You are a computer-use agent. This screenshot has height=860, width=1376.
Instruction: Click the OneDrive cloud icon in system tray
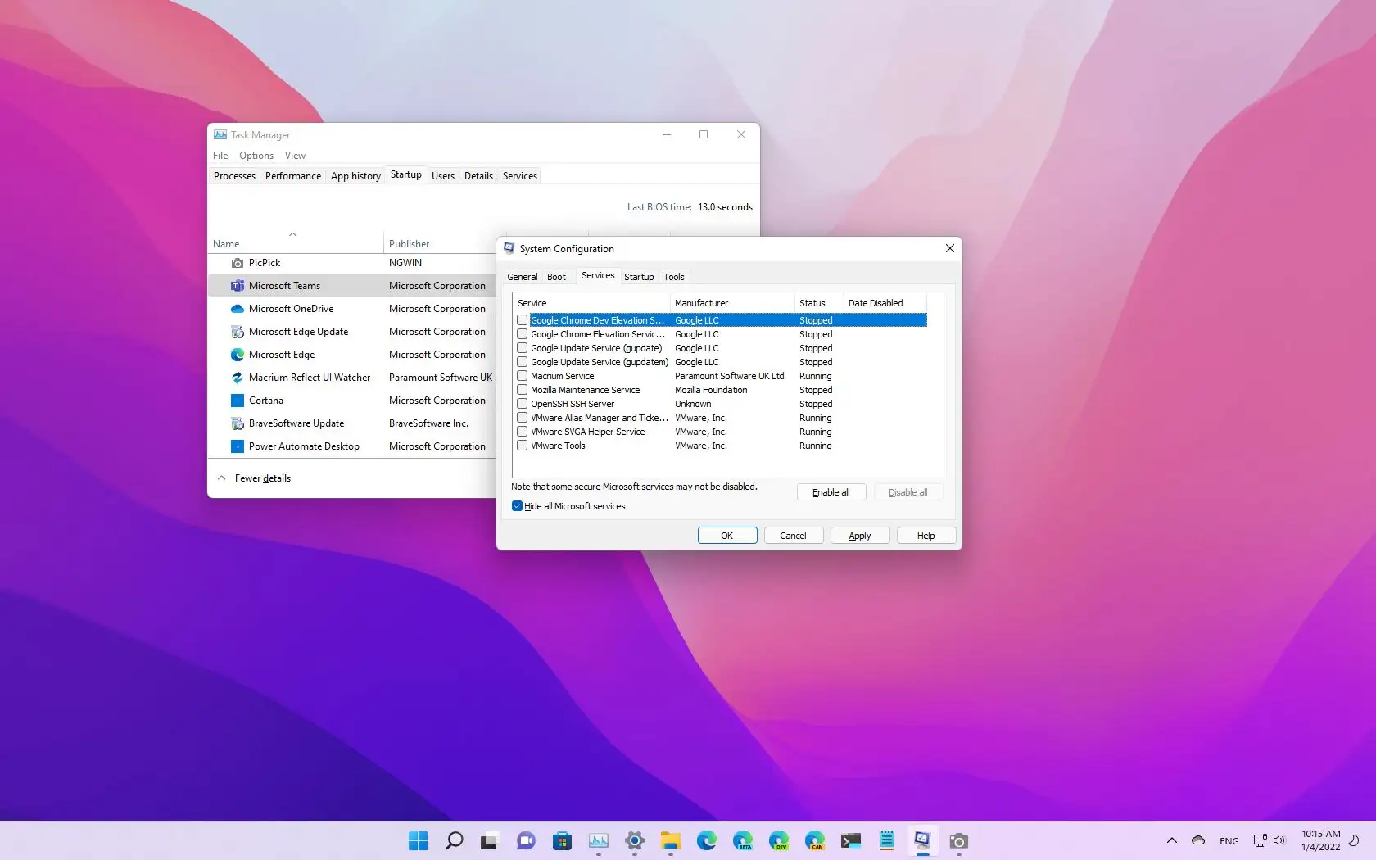pos(1198,840)
